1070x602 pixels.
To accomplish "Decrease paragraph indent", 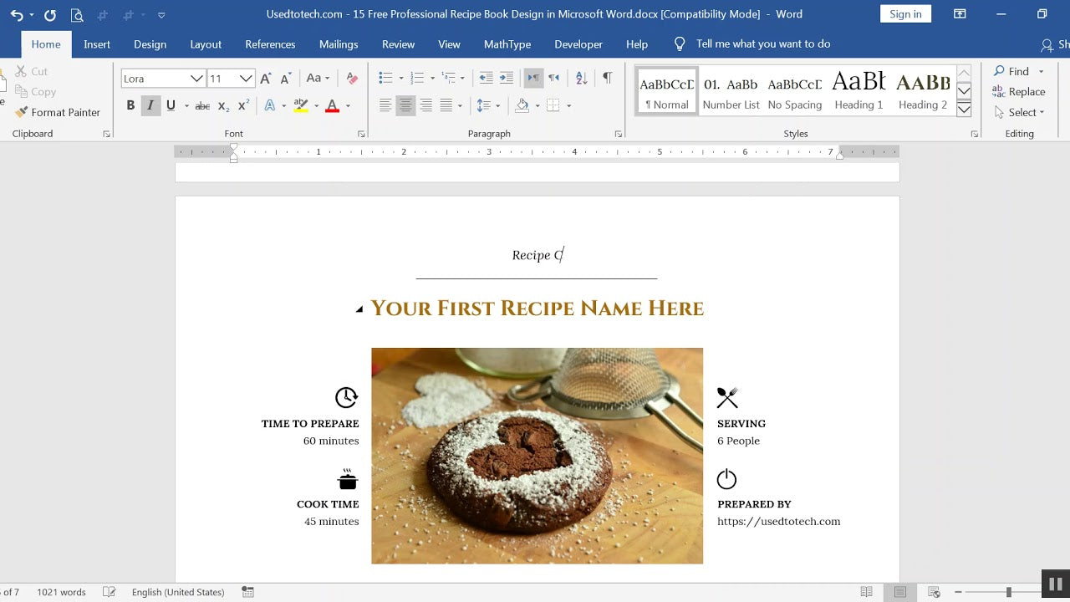I will (x=486, y=79).
